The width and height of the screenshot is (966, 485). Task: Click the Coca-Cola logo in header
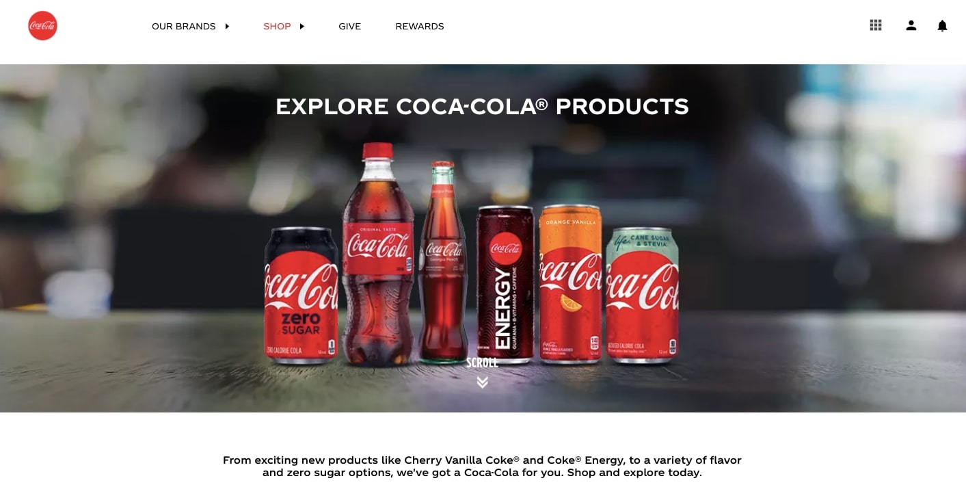(42, 26)
